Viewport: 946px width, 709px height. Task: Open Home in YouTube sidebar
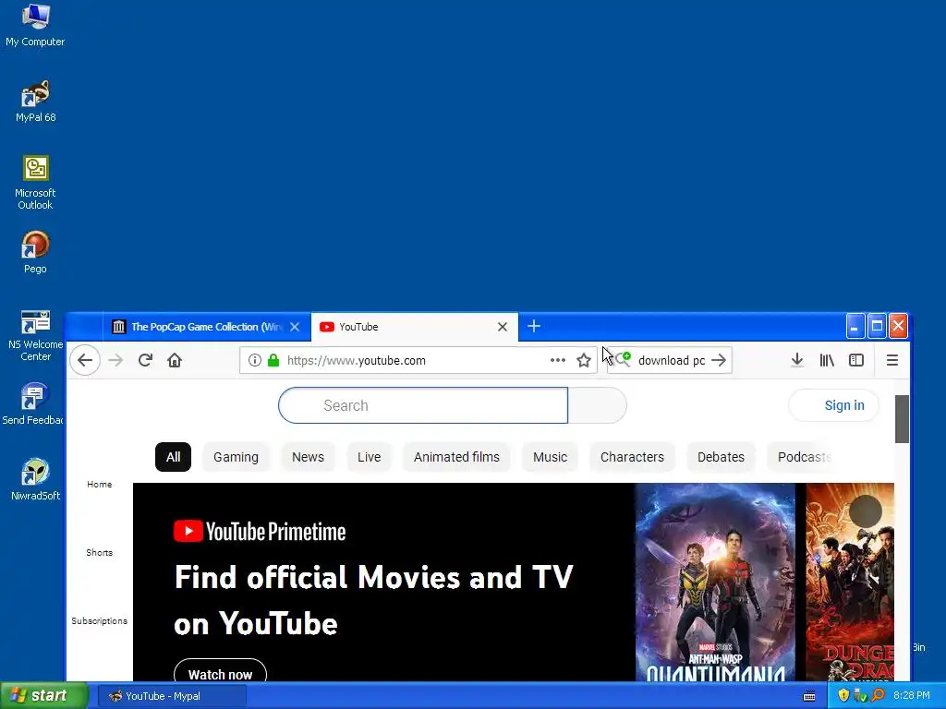(x=100, y=484)
